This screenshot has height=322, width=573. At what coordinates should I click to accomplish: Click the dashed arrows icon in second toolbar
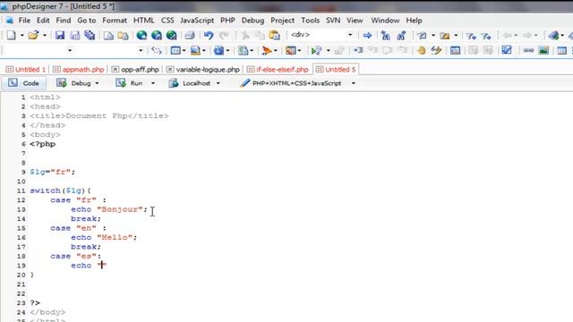157,50
